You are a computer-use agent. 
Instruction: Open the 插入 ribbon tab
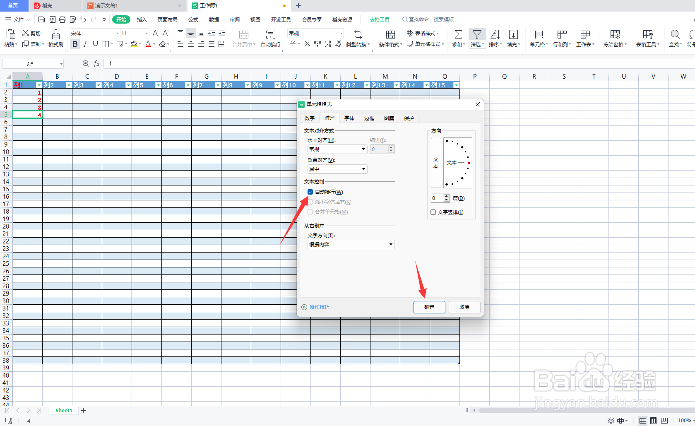[142, 19]
